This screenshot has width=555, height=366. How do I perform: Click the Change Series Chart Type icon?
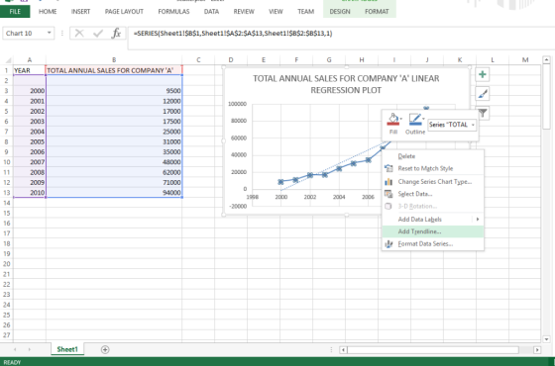[388, 182]
